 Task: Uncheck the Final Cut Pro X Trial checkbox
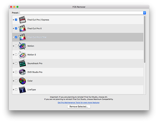pyautogui.click(x=16, y=37)
